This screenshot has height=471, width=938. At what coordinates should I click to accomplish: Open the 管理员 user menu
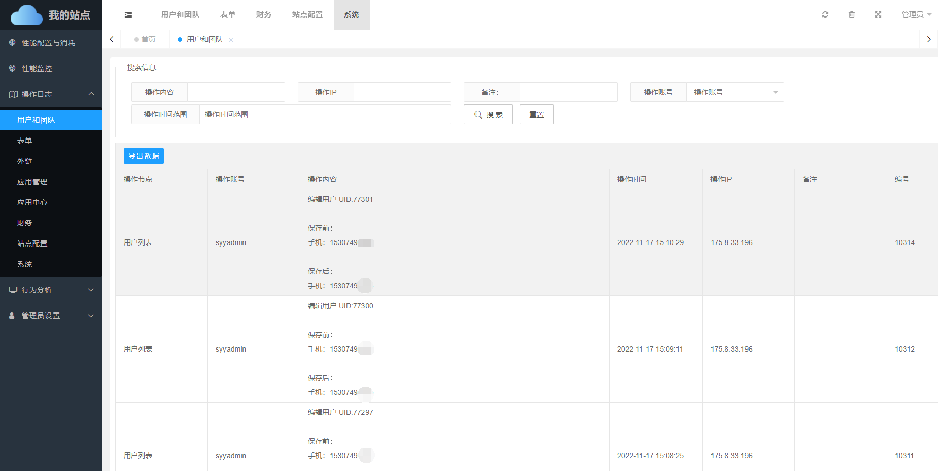click(916, 14)
